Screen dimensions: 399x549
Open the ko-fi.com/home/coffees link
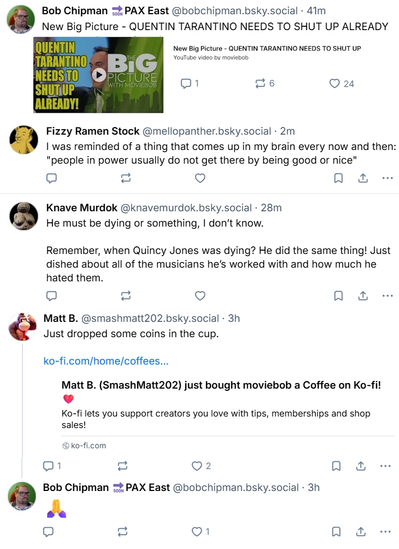pos(106,361)
